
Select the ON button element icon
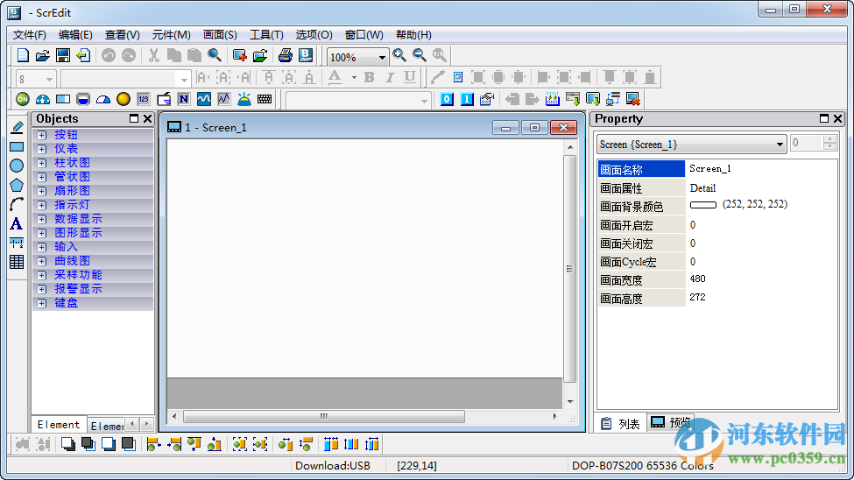tap(22, 99)
